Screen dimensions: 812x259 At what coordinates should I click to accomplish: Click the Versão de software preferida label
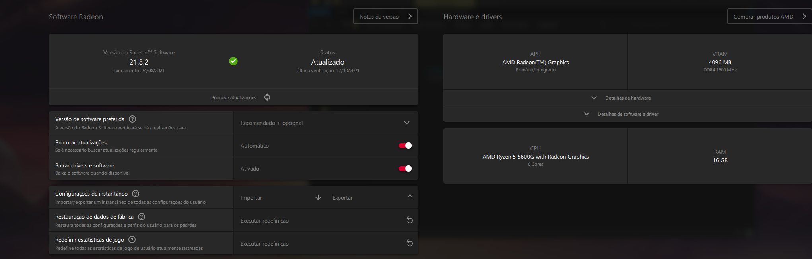pyautogui.click(x=90, y=119)
